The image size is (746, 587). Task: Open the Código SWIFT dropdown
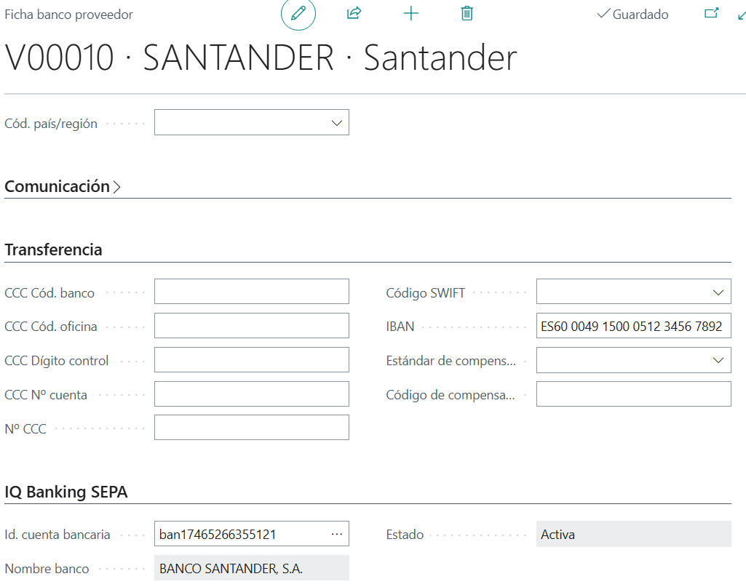[x=718, y=291]
